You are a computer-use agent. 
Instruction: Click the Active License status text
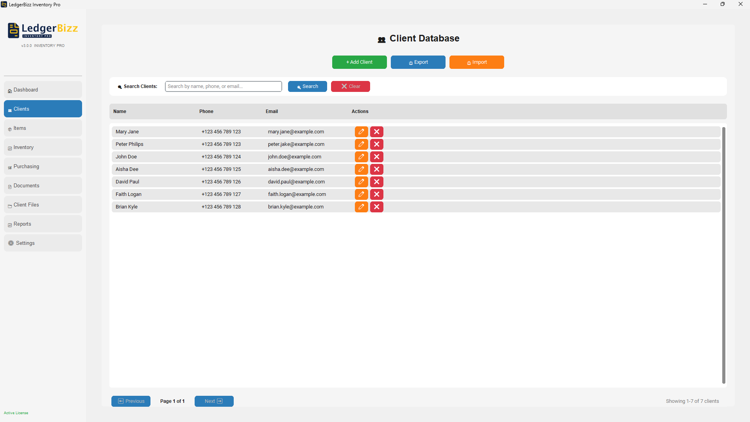click(16, 413)
